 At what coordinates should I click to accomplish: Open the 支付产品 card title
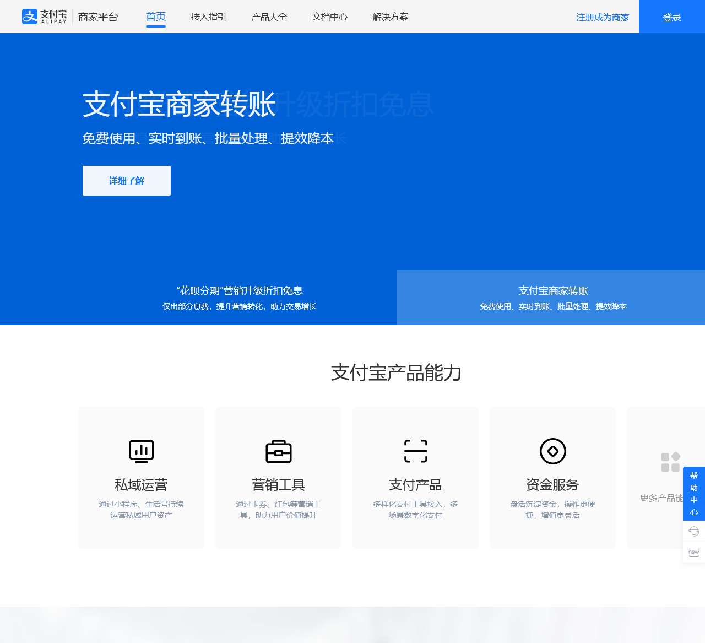[415, 485]
